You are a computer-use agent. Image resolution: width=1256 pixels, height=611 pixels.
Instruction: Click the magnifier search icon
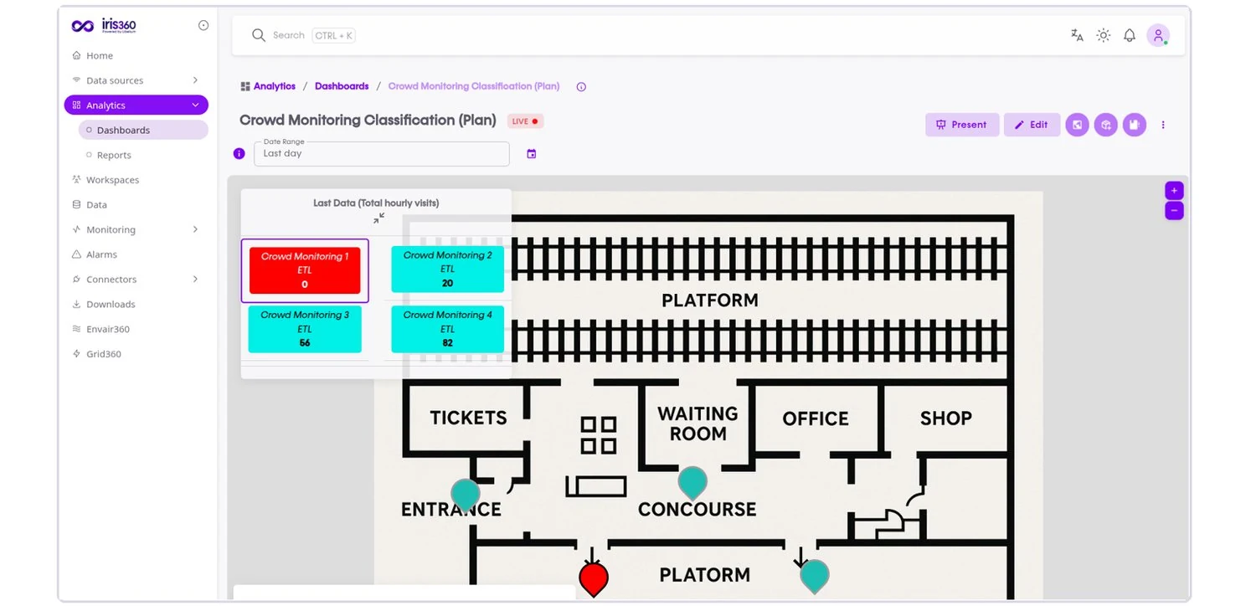coord(259,35)
